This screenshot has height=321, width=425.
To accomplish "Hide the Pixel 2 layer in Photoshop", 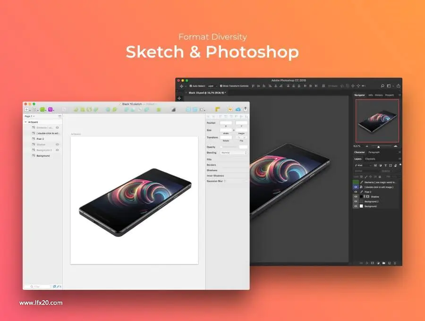I will pyautogui.click(x=356, y=192).
